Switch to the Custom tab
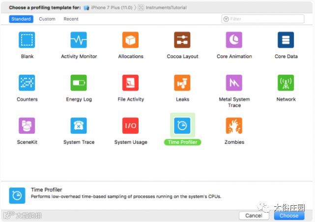The height and width of the screenshot is (222, 315). (47, 19)
